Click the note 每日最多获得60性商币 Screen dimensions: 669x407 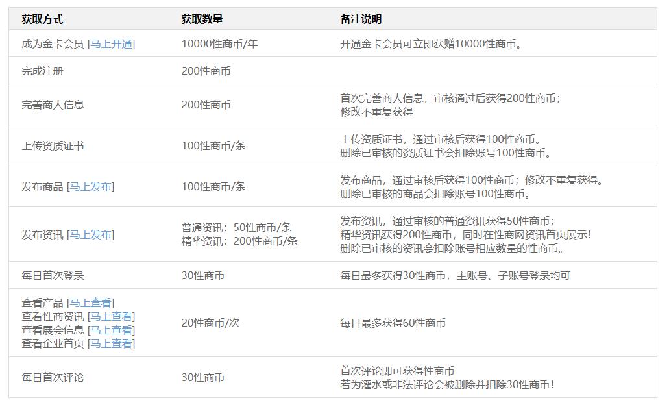(x=393, y=323)
